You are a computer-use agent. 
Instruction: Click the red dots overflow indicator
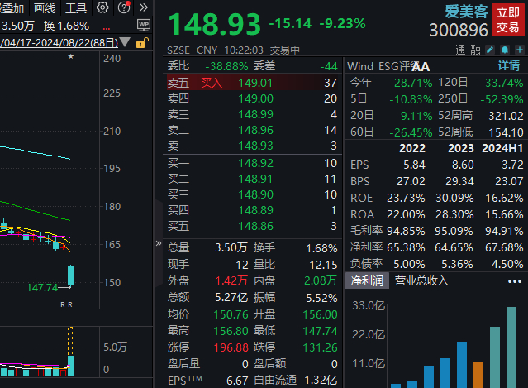coord(107,29)
